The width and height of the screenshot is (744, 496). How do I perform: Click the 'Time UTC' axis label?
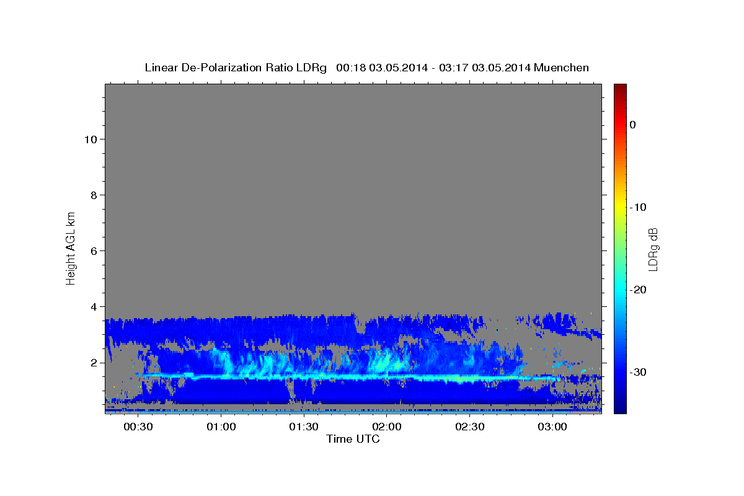click(x=353, y=439)
